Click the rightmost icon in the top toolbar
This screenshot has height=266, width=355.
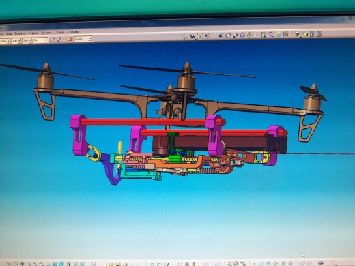tap(319, 34)
